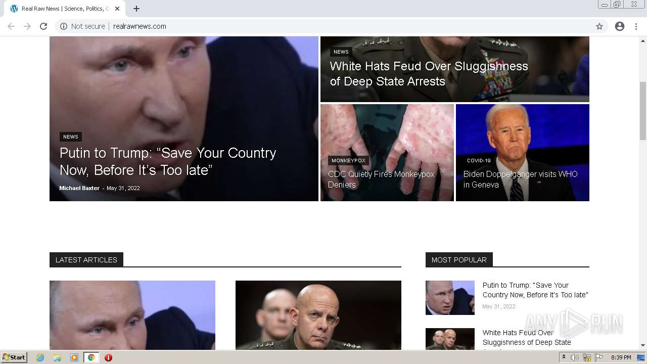Close the Real Raw News tab

click(117, 9)
